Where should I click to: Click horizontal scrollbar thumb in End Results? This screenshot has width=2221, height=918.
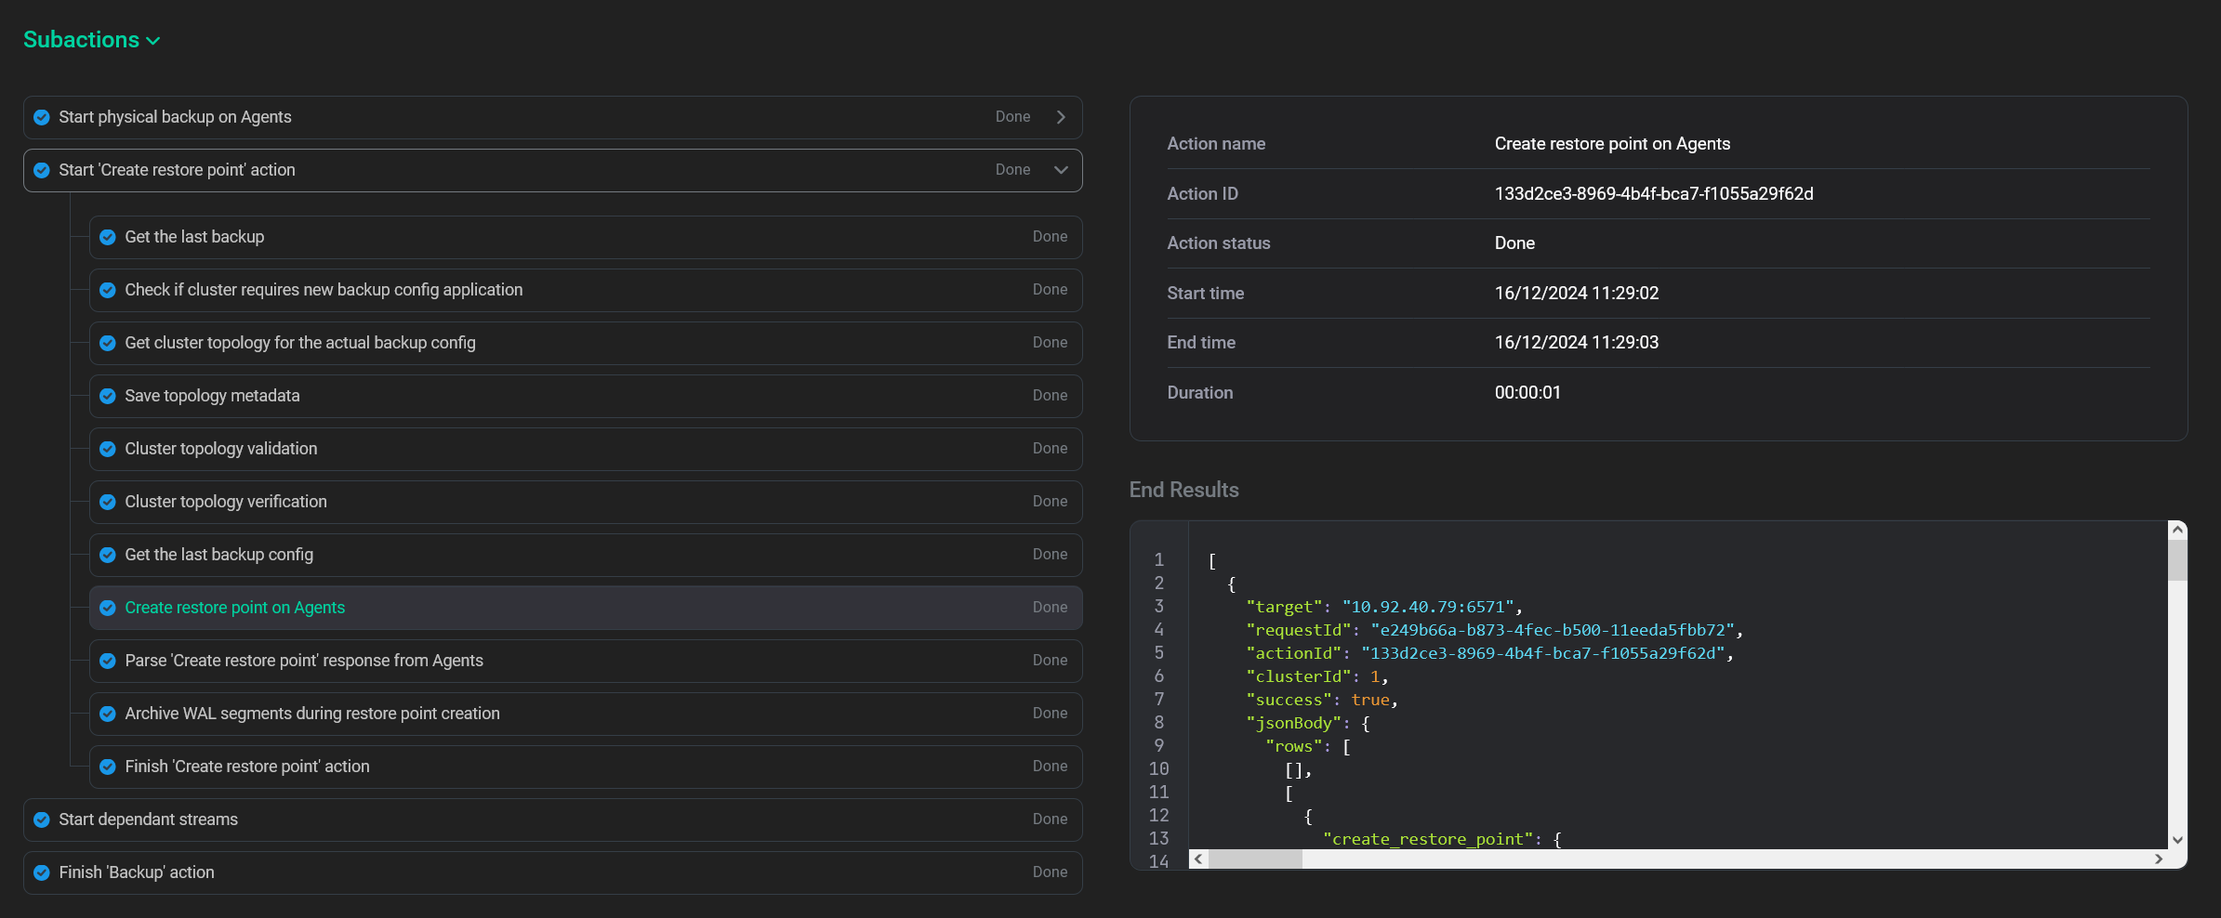pyautogui.click(x=1255, y=859)
